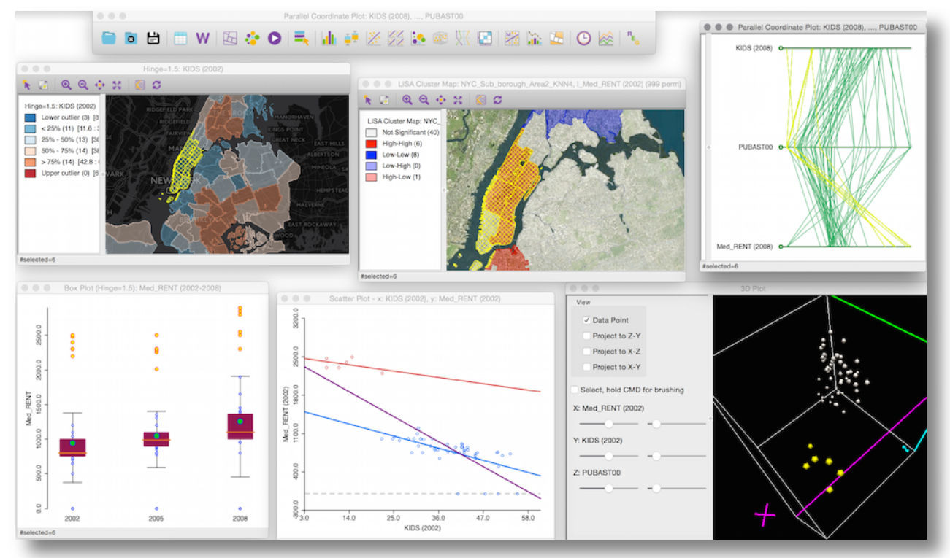Click the Regression REG icon
This screenshot has height=558, width=950.
pos(632,39)
